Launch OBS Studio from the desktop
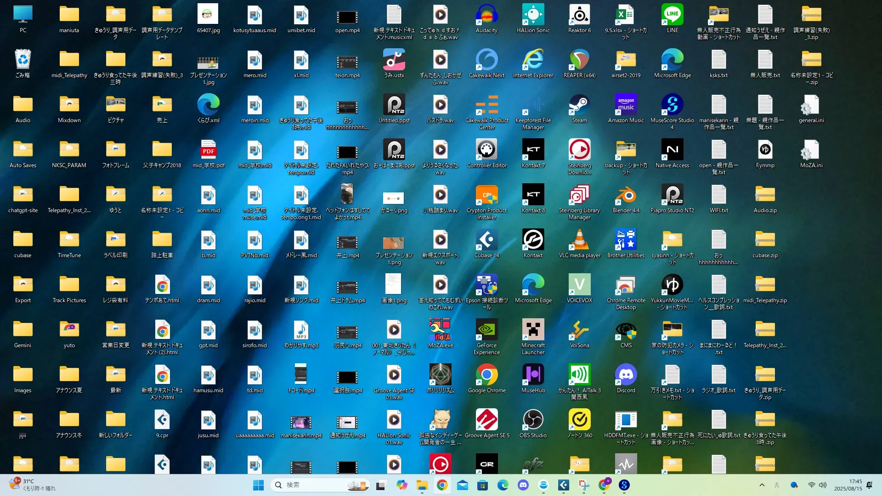Screen dimensions: 882x496 click(x=533, y=420)
